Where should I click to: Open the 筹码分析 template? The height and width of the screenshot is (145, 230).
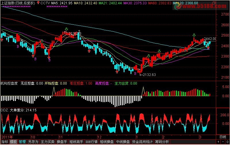[x=162, y=142]
